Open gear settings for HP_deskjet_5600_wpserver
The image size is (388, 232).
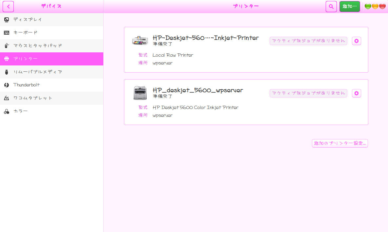click(x=356, y=93)
